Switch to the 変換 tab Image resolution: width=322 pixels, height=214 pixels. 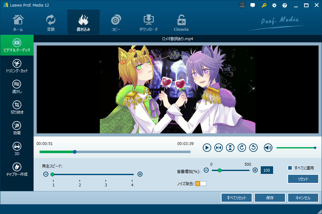(x=51, y=23)
